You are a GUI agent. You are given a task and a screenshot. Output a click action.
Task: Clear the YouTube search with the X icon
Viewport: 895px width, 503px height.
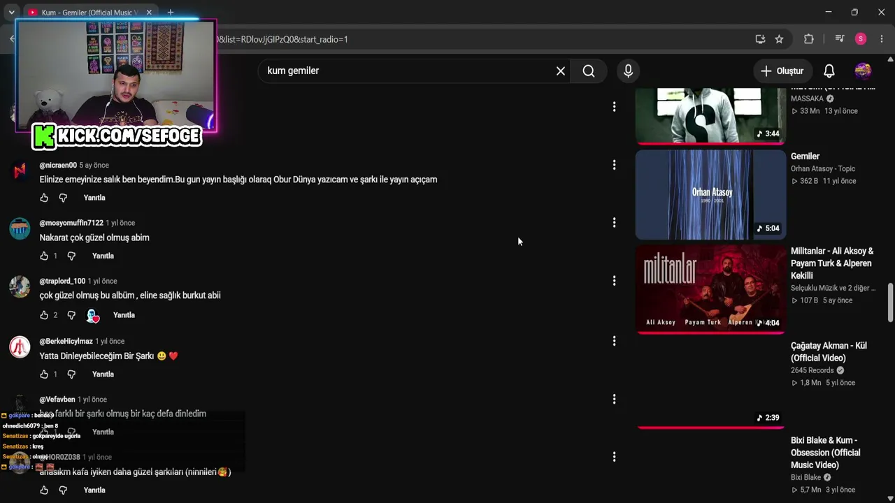pyautogui.click(x=561, y=71)
